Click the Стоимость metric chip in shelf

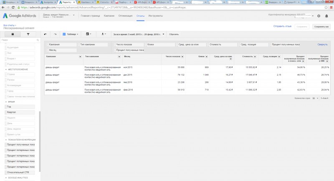tap(223, 45)
